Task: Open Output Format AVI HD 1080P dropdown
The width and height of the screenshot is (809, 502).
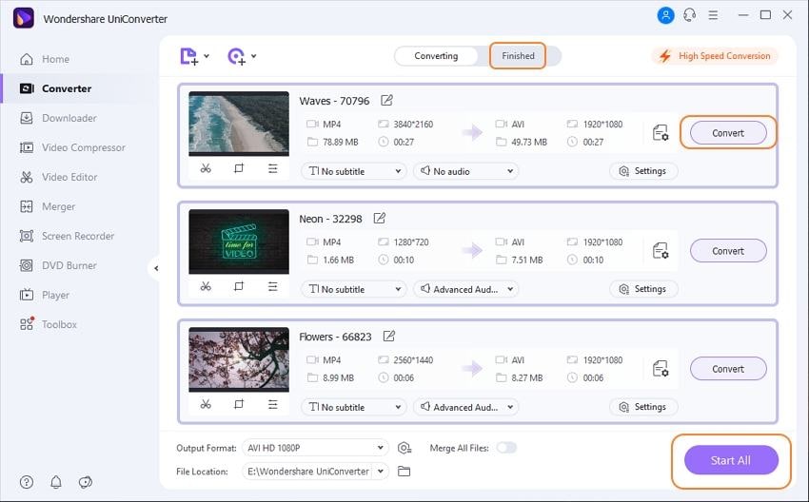Action: (x=315, y=448)
